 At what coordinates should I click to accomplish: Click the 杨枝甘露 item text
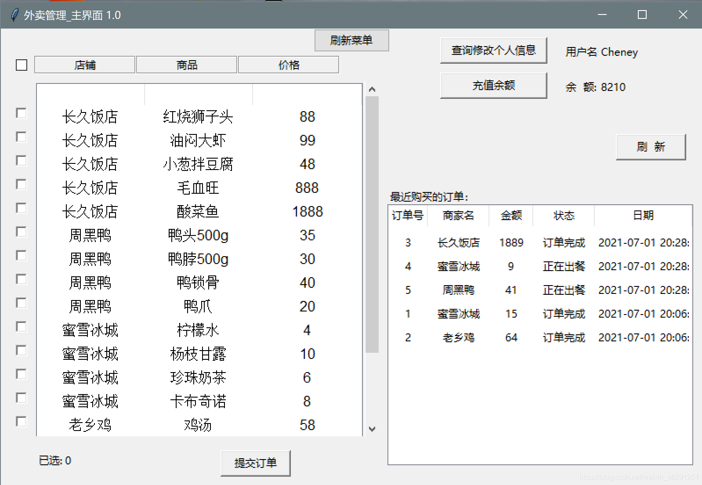pyautogui.click(x=198, y=354)
